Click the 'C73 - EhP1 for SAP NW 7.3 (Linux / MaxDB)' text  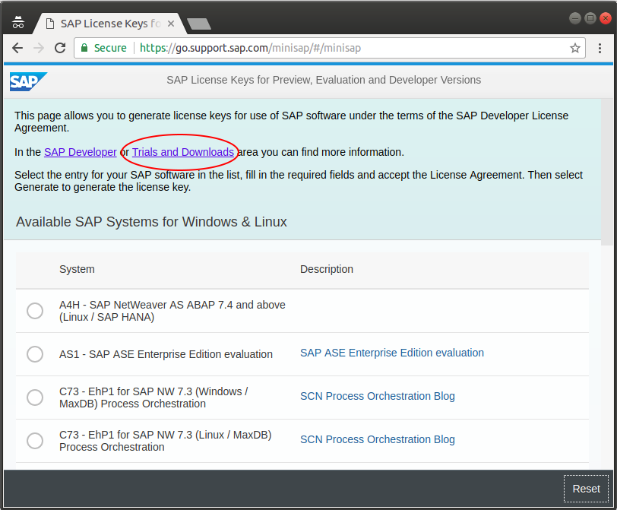tap(166, 441)
